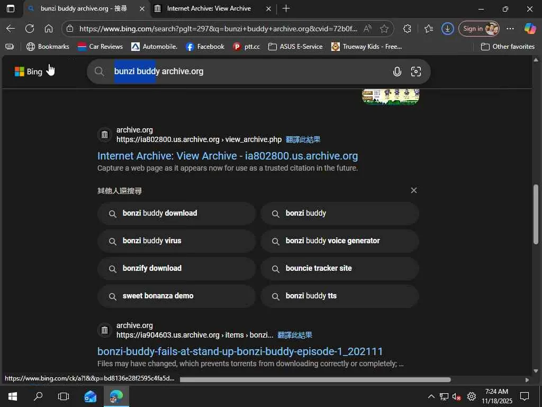Open the Downloads icon
Viewport: 542px width, 407px height.
click(447, 29)
